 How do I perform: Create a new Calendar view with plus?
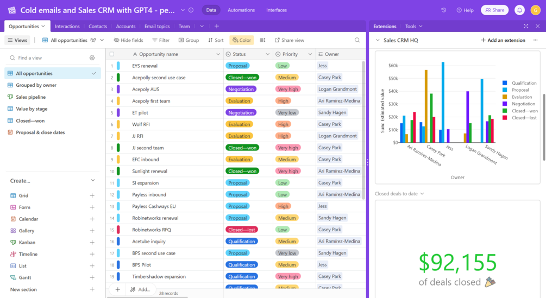click(92, 219)
